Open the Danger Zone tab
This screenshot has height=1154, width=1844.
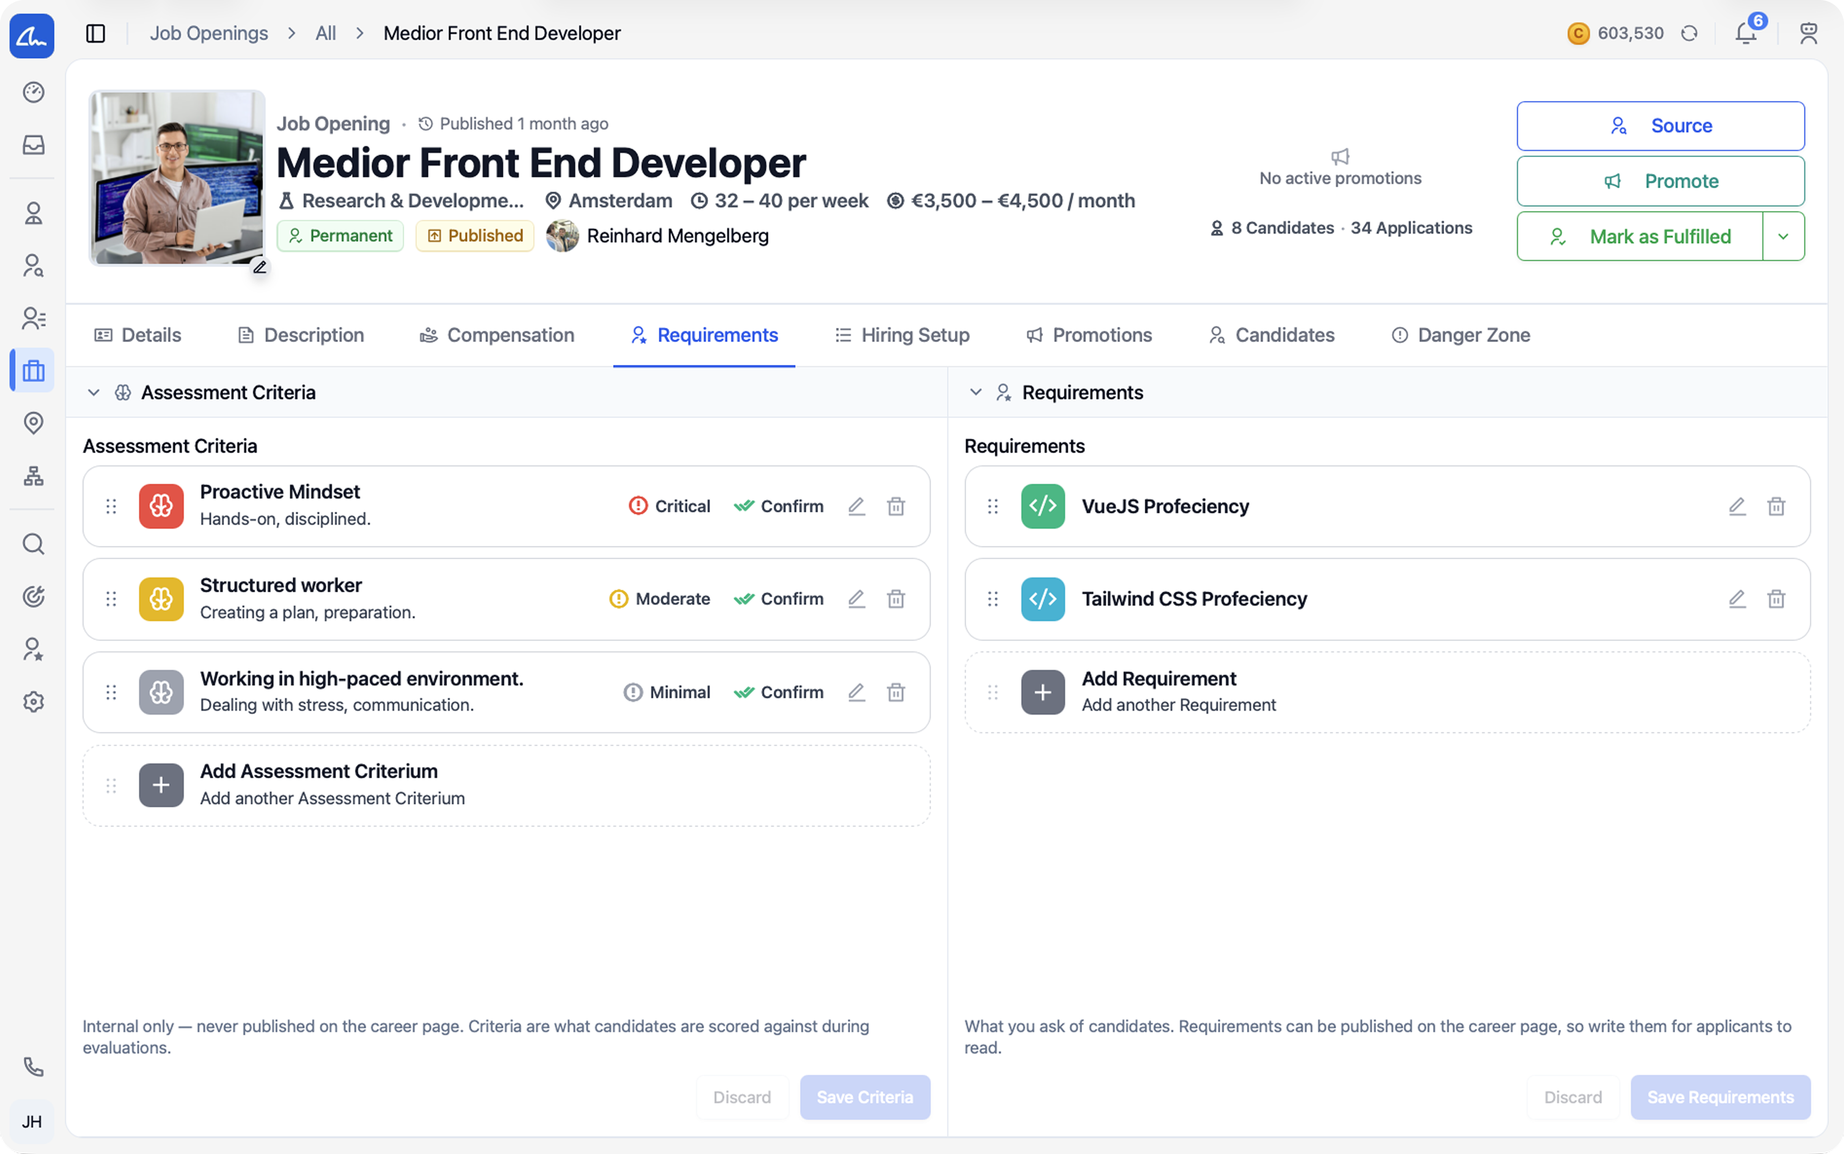1461,336
